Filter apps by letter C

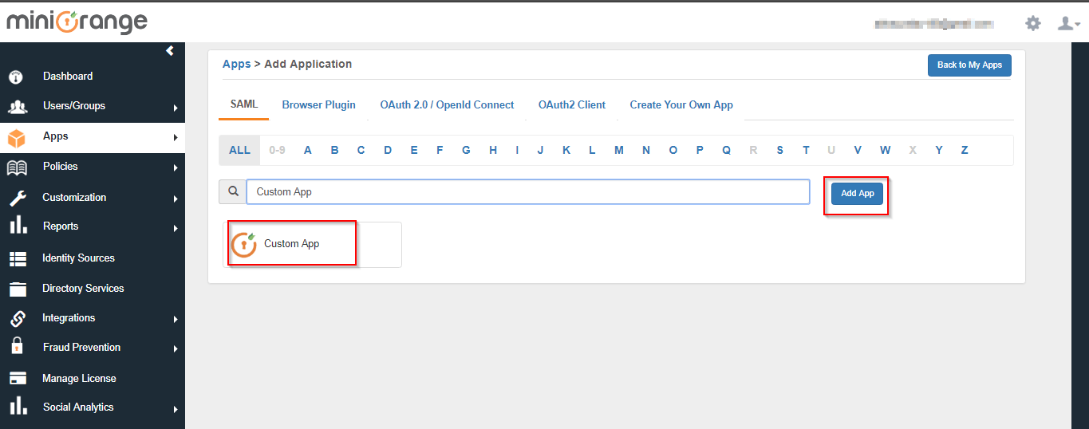click(x=361, y=150)
